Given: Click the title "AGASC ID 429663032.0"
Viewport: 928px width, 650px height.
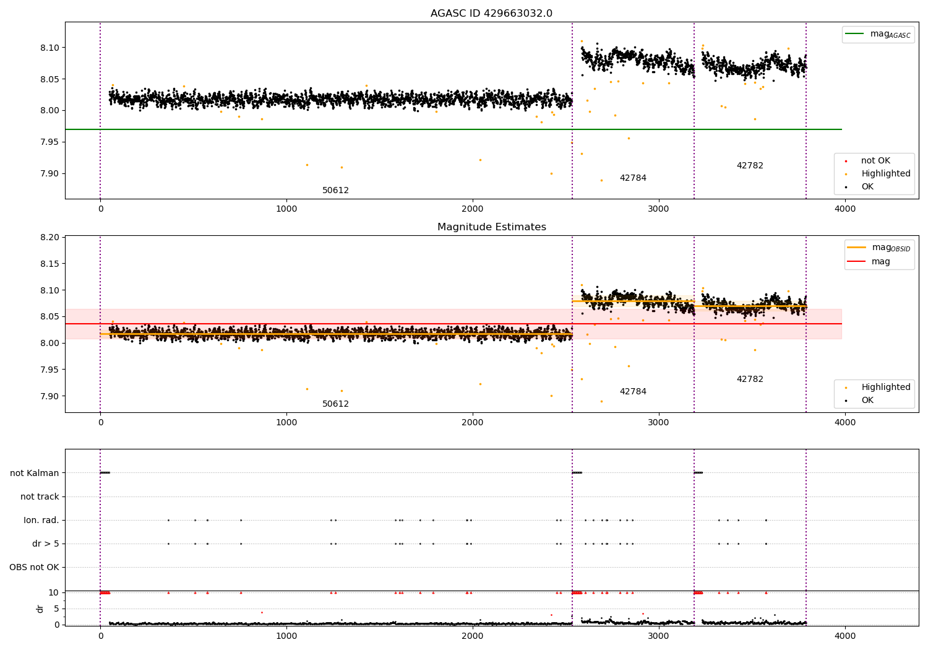Looking at the screenshot, I should tap(491, 14).
